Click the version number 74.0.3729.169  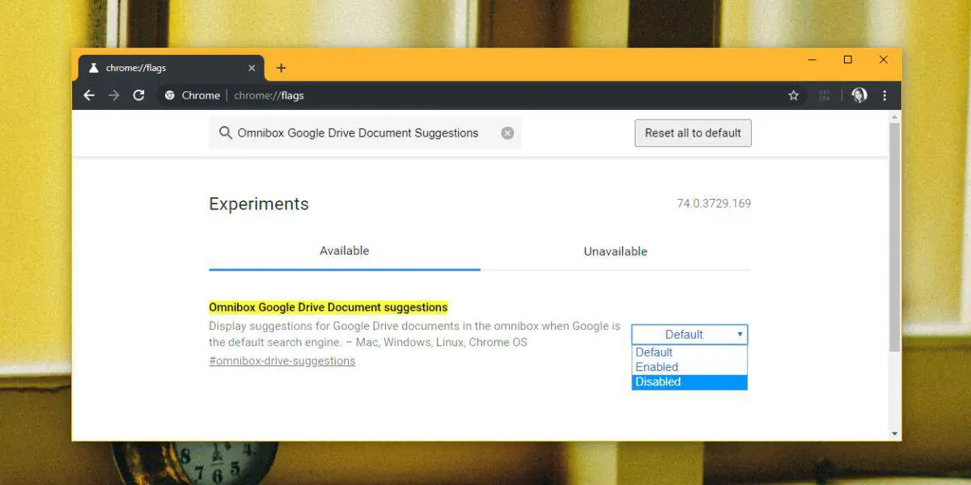714,204
